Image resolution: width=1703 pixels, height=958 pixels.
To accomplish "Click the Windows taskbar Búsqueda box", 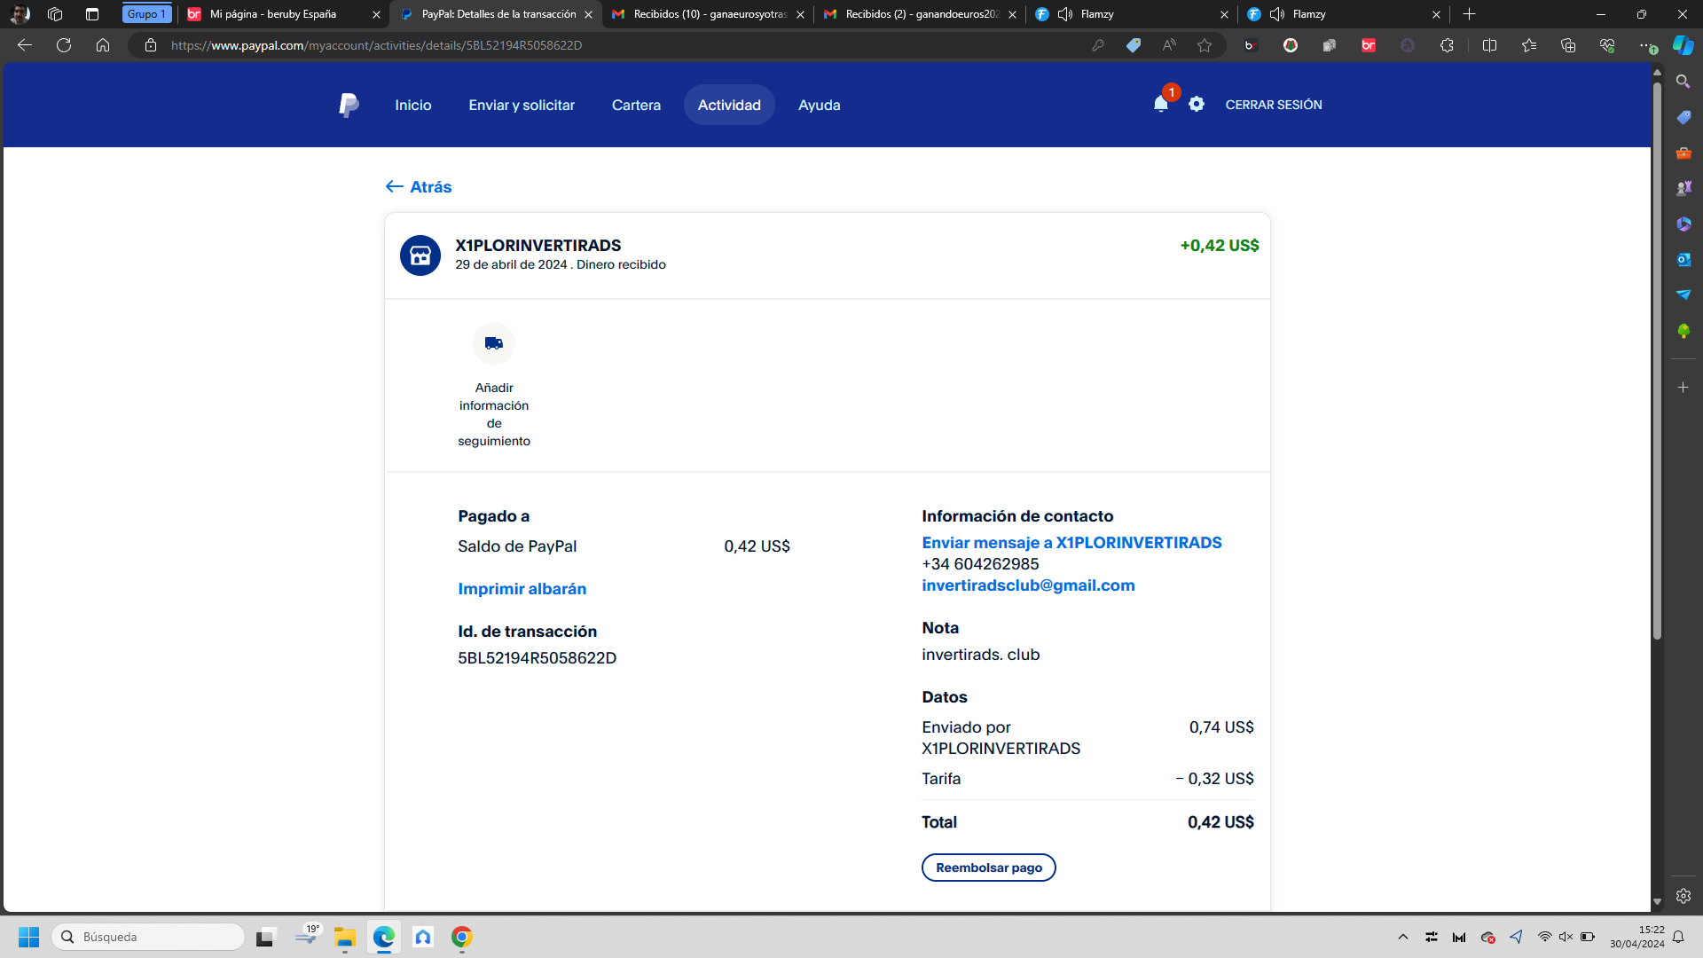I will click(148, 937).
